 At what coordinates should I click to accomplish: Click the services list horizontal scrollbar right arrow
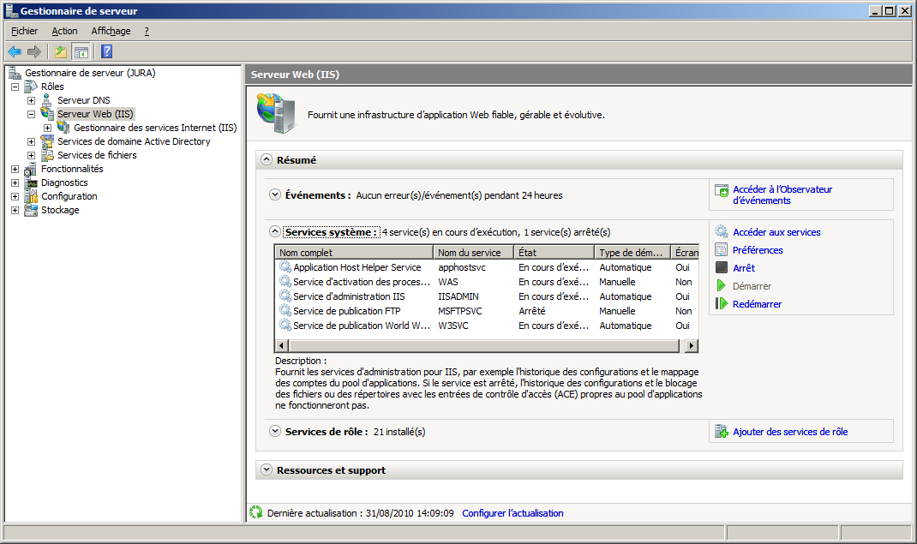(692, 346)
